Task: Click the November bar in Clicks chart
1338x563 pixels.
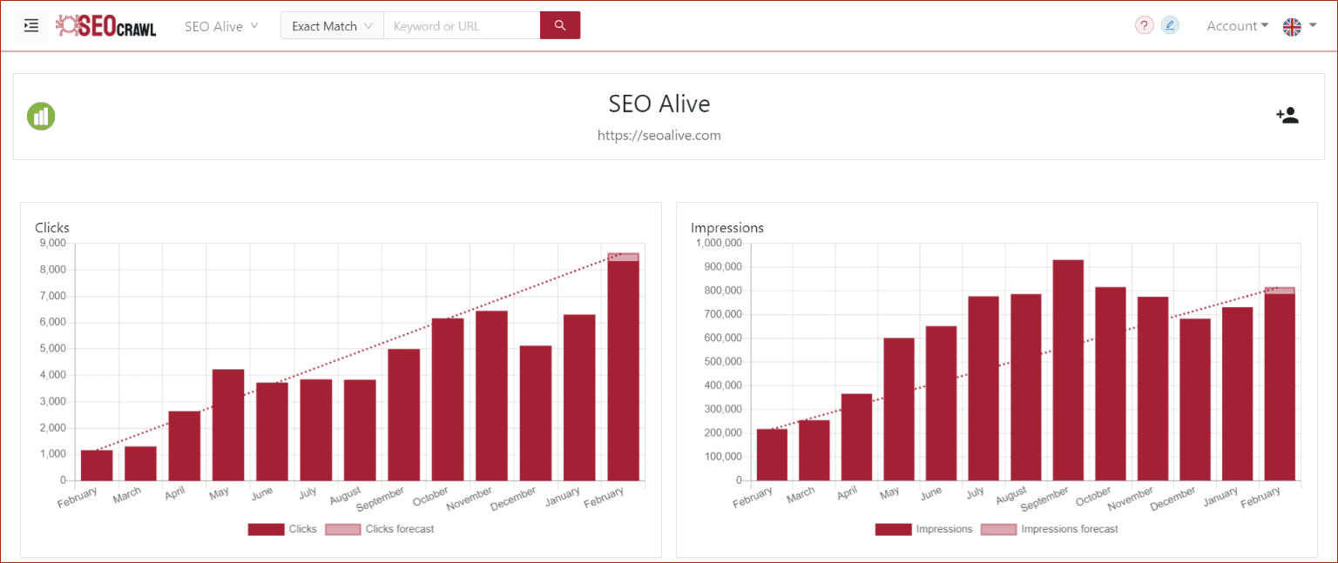Action: click(491, 396)
